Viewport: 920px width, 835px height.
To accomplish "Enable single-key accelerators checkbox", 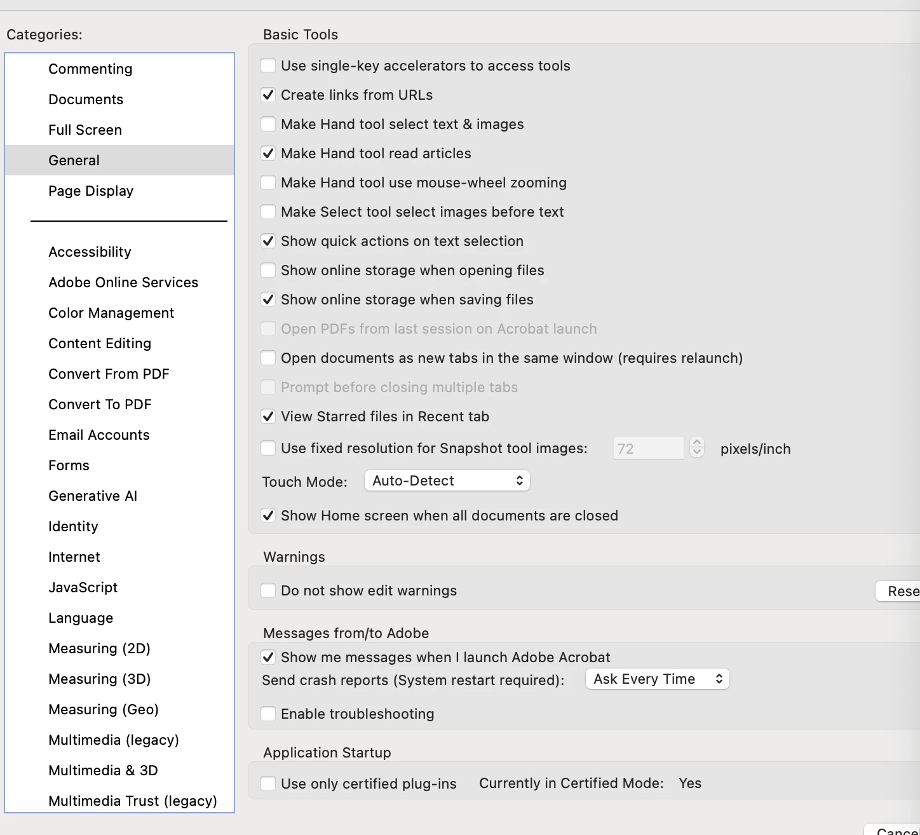I will (268, 65).
